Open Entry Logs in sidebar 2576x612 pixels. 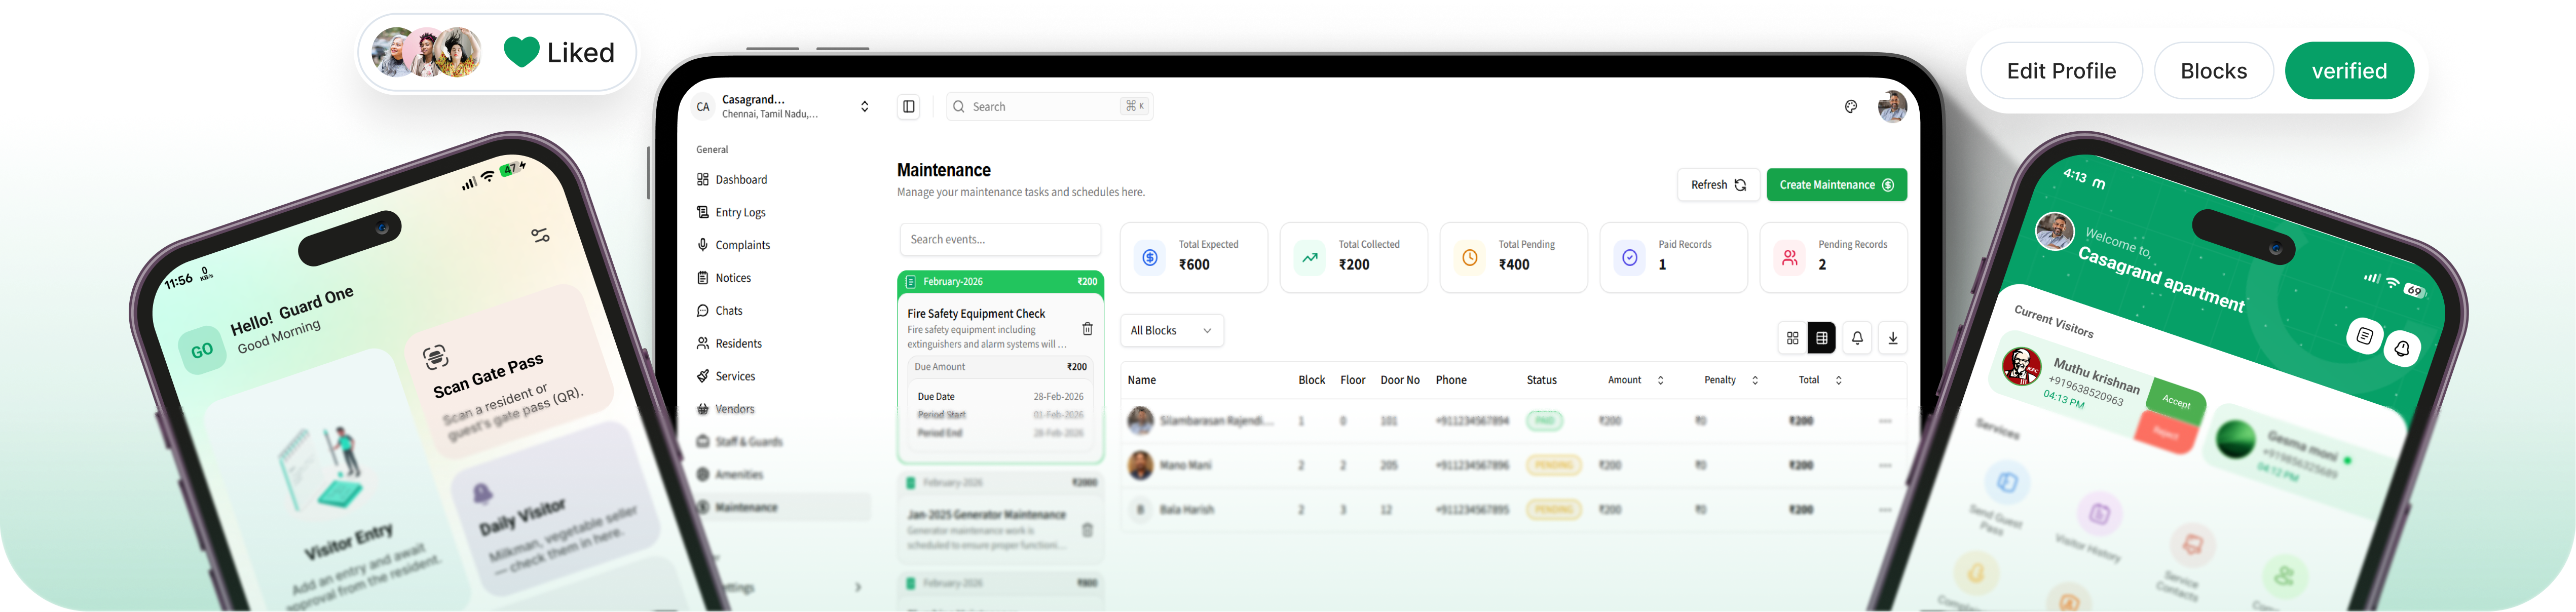click(x=740, y=213)
